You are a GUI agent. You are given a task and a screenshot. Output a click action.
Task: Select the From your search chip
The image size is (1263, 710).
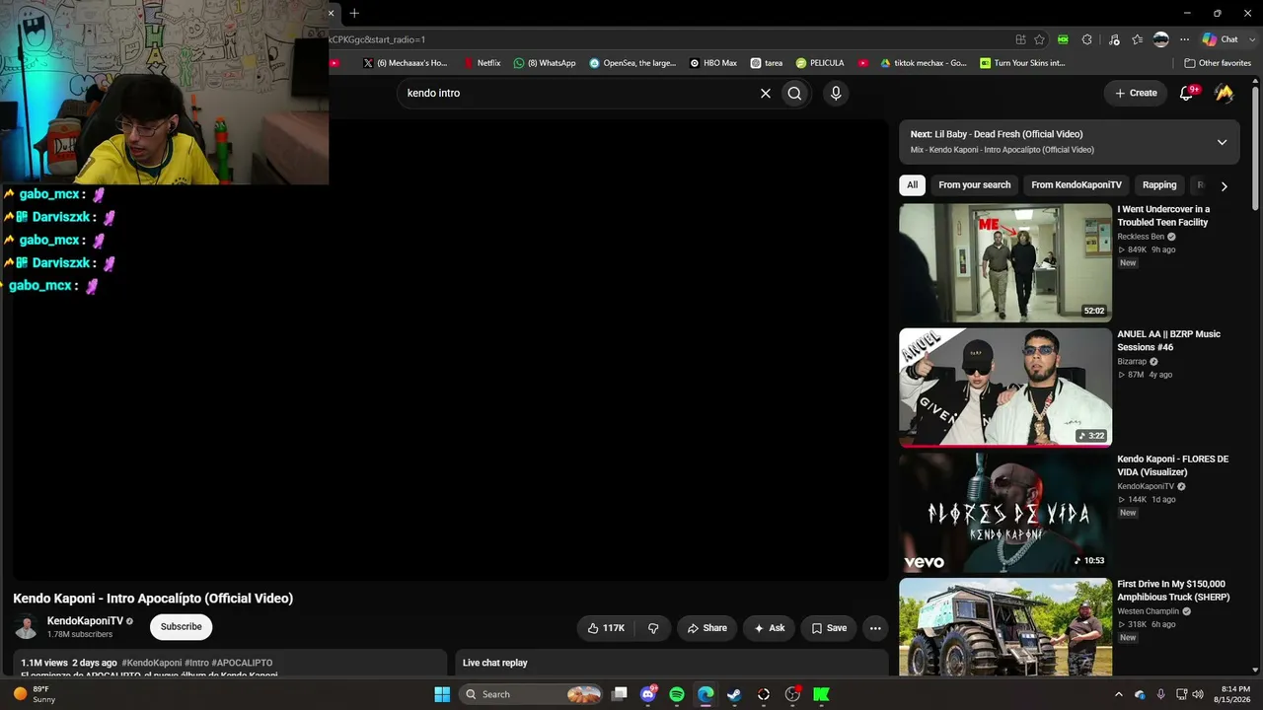tap(975, 185)
